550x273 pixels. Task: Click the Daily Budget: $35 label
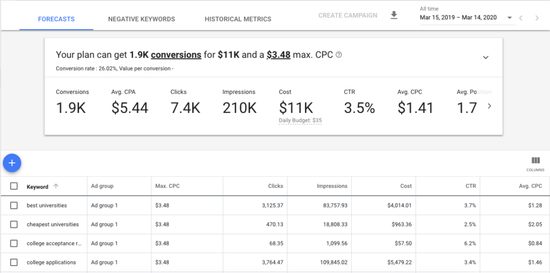300,120
